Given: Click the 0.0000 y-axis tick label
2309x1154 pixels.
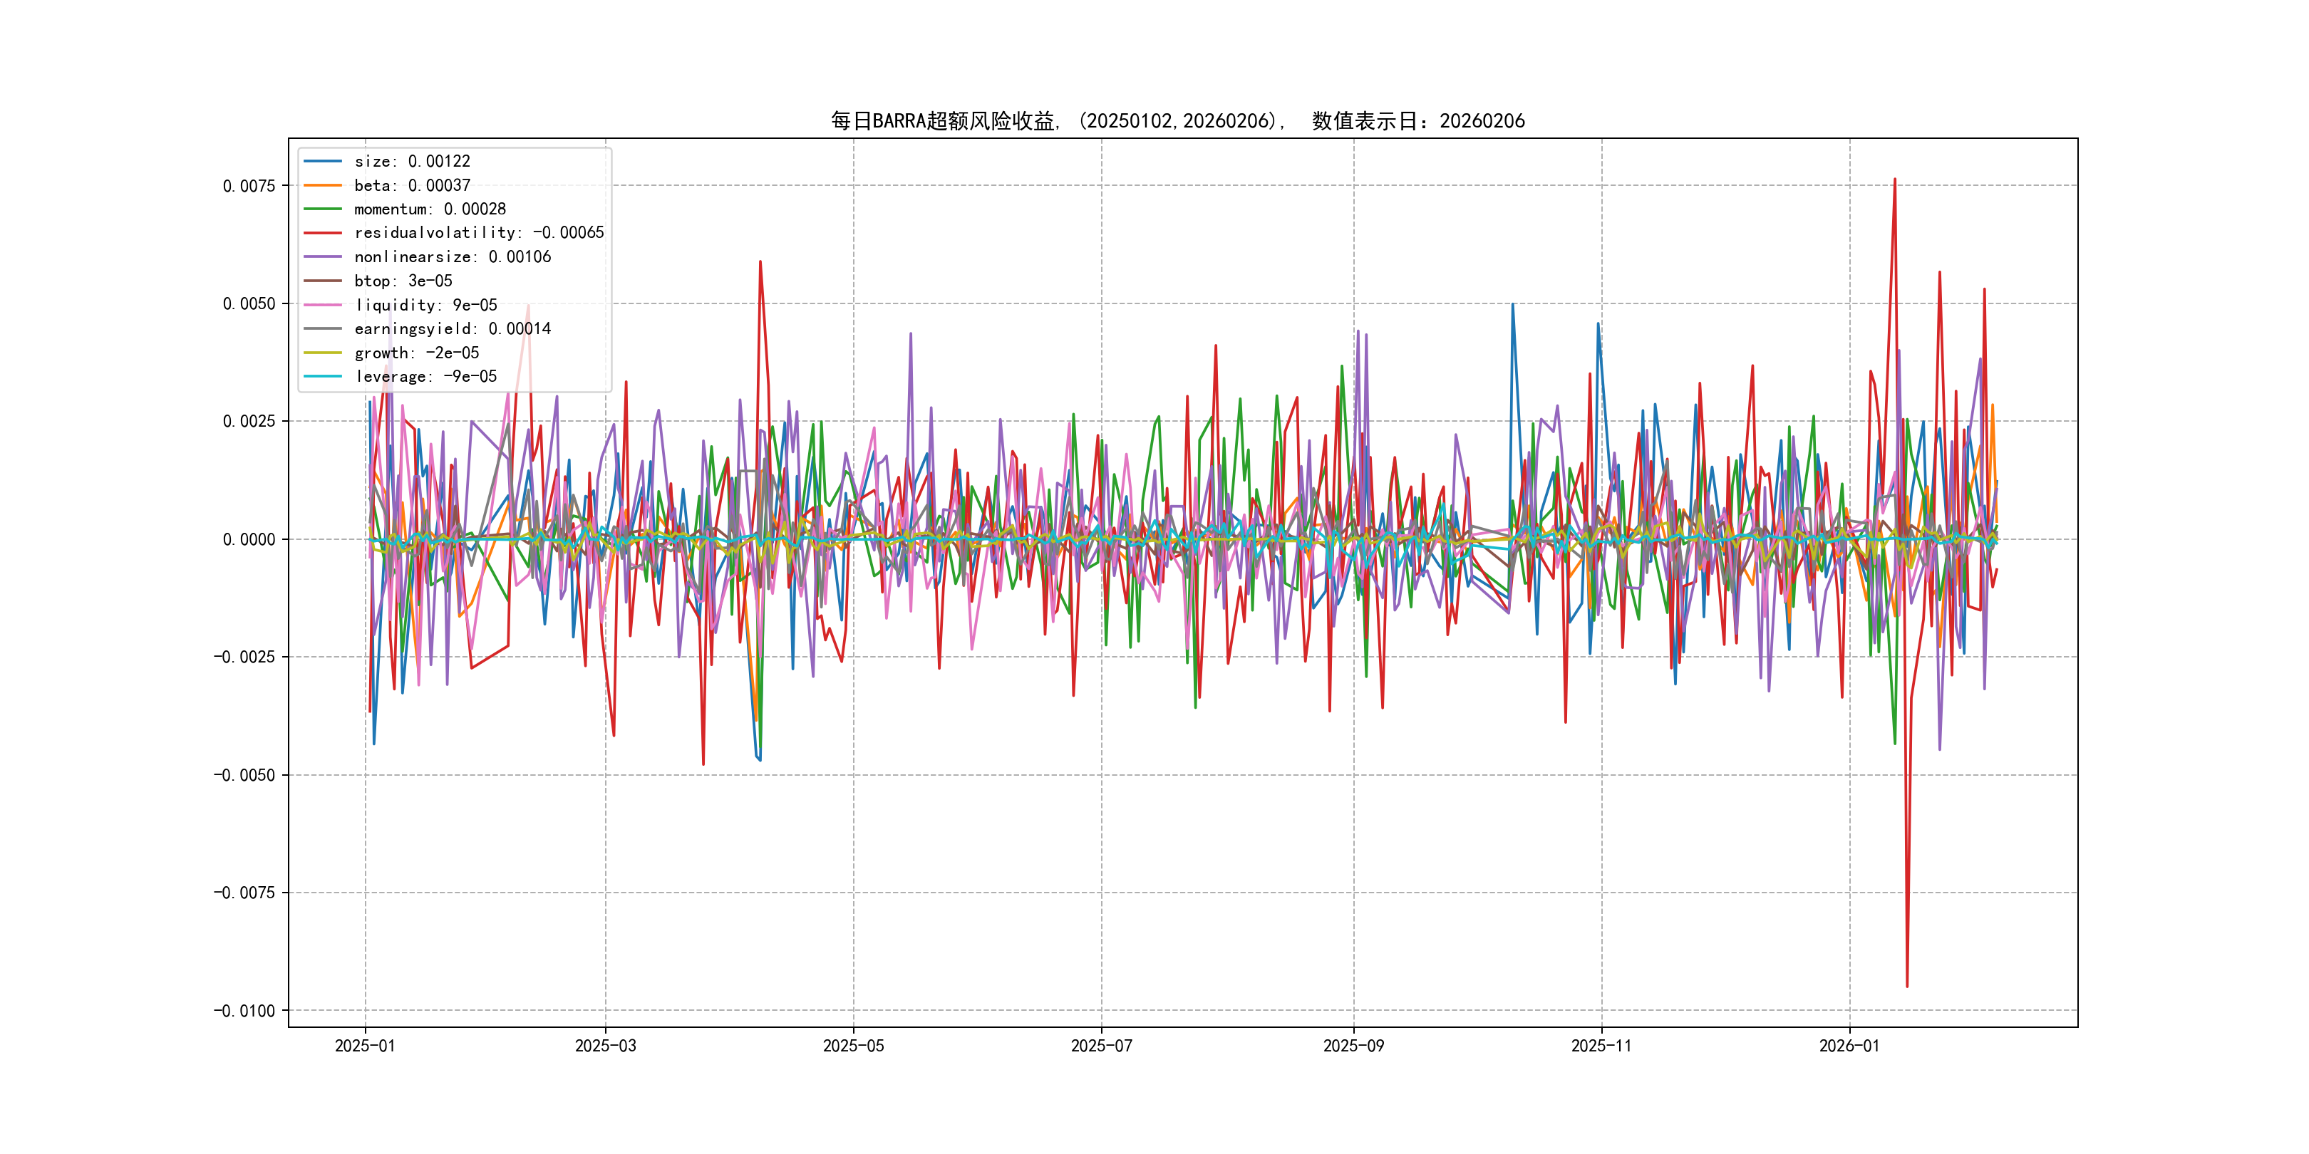Looking at the screenshot, I should point(249,539).
